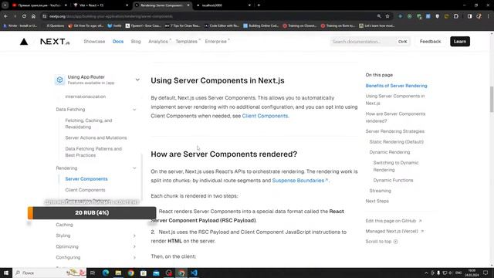Switch to the YouTube browser tab
The width and height of the screenshot is (494, 278).
39,5
